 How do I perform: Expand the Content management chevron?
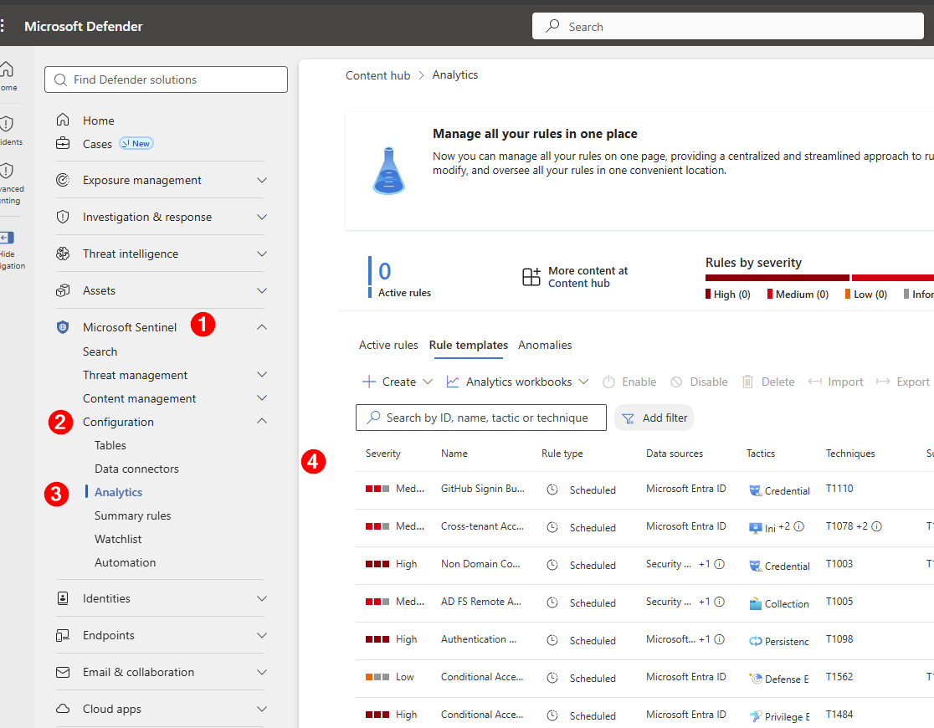pyautogui.click(x=261, y=398)
